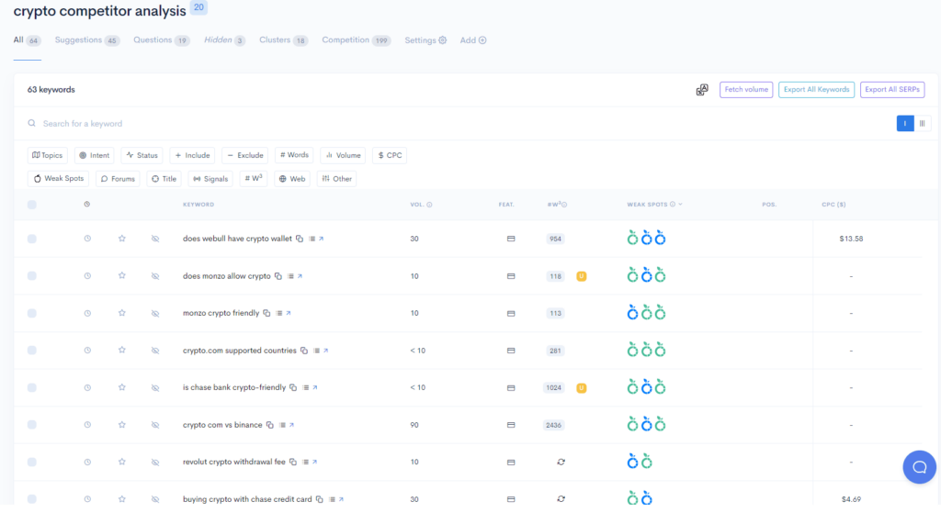Open the Settings tab
Viewport: 941px width, 513px height.
coord(425,40)
